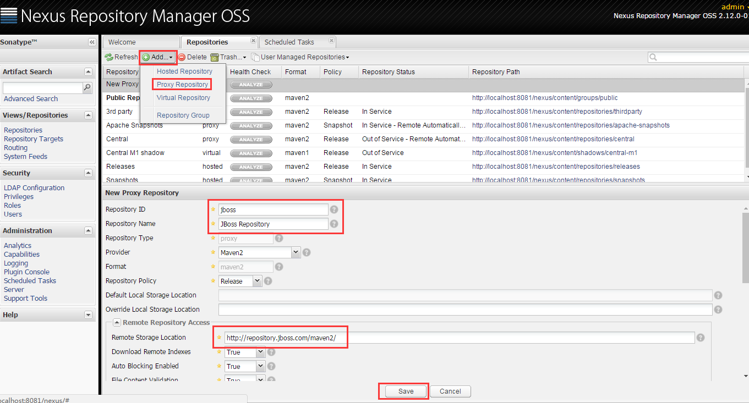Click help icon for Default Local Storage Location
The width and height of the screenshot is (749, 403).
pos(718,295)
